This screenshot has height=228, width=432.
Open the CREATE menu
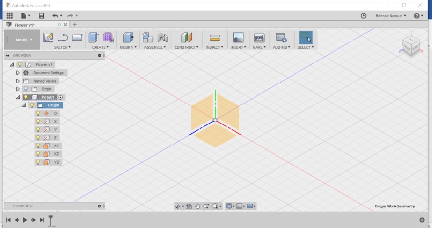pyautogui.click(x=100, y=47)
